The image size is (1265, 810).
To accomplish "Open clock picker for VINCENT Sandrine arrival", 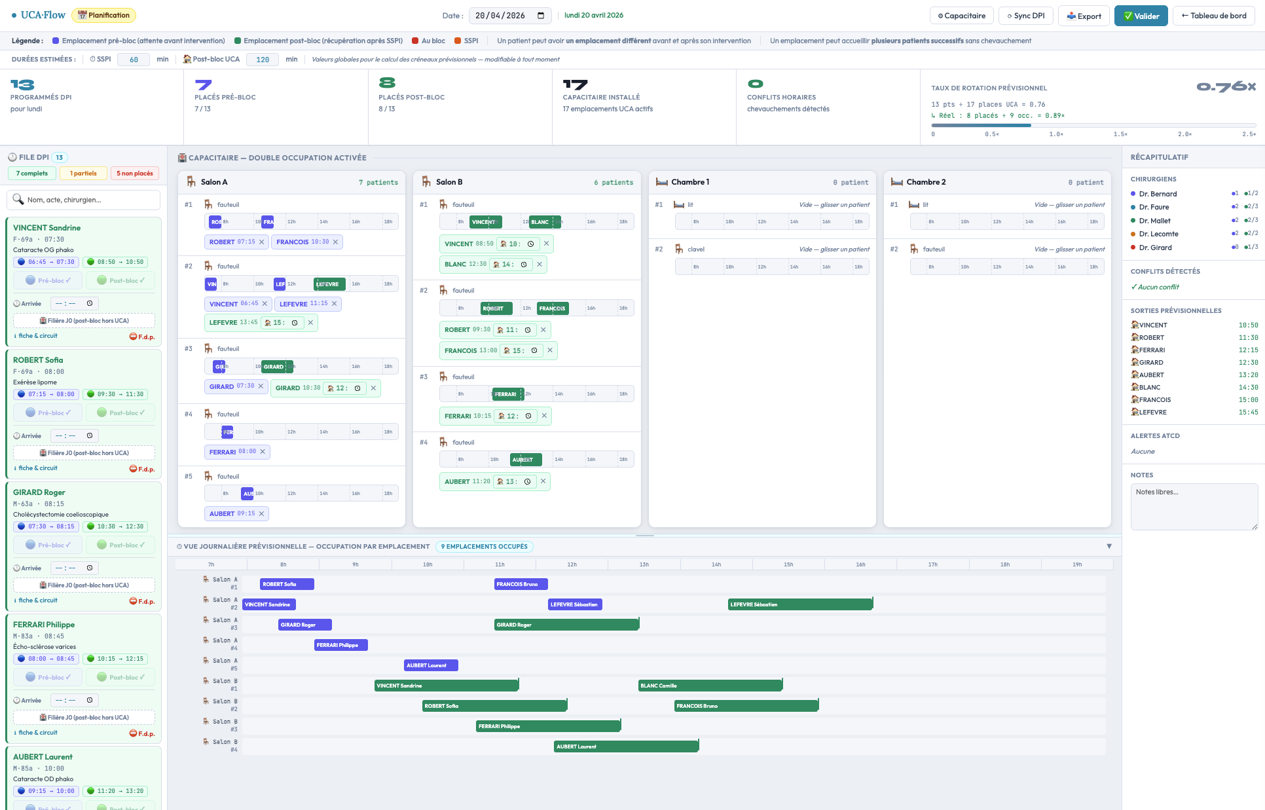I will (90, 303).
